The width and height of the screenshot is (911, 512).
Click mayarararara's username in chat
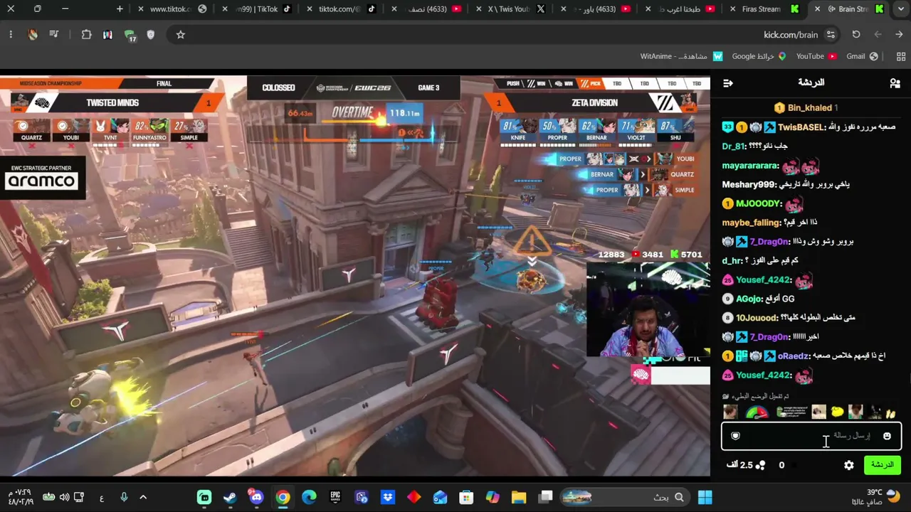(x=750, y=166)
